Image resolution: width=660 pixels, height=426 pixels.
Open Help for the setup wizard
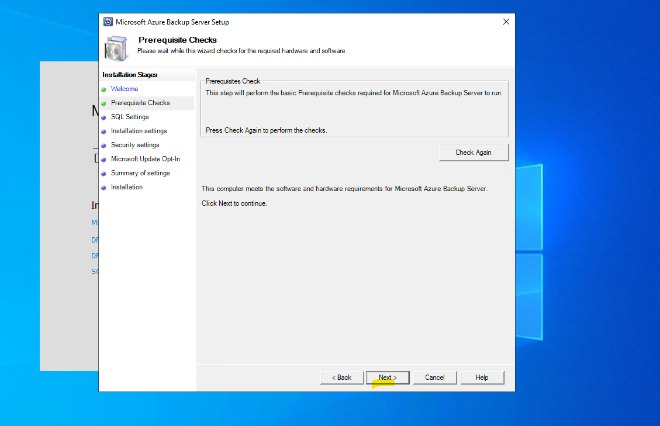(482, 377)
